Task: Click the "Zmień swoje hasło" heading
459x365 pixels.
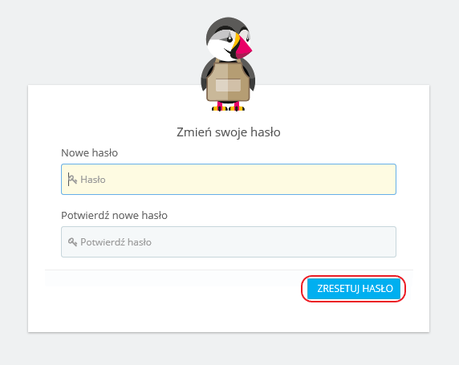Action: pos(229,132)
